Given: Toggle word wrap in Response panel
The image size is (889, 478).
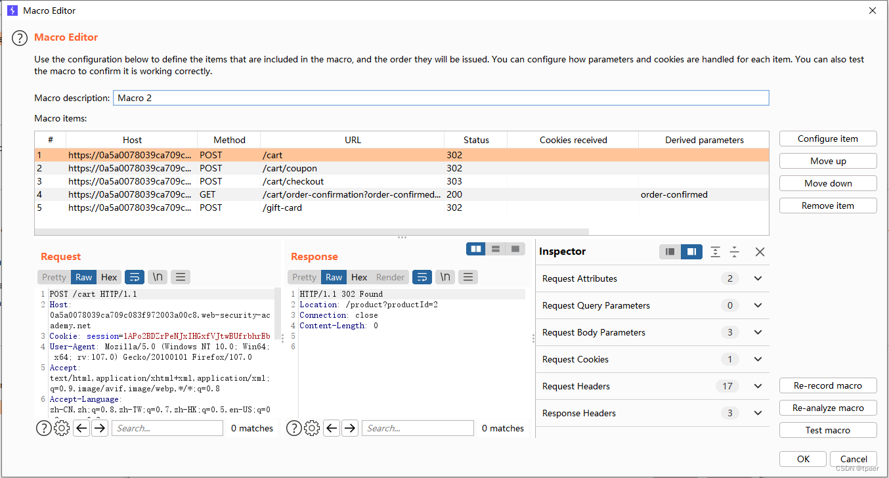Looking at the screenshot, I should (422, 277).
